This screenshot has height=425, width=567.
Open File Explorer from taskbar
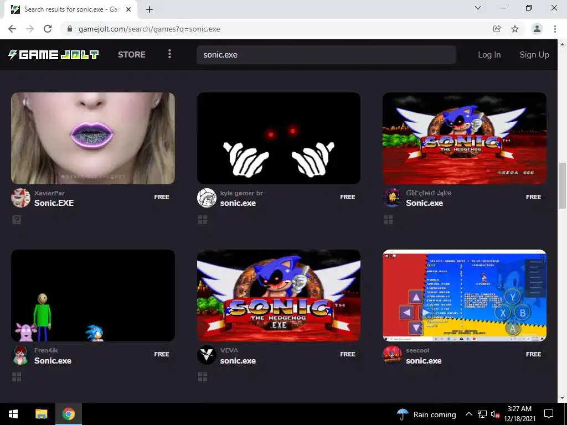point(41,414)
